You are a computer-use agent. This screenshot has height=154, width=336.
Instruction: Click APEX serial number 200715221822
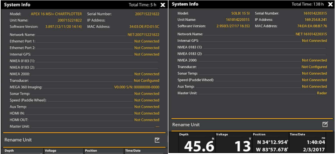click(147, 14)
